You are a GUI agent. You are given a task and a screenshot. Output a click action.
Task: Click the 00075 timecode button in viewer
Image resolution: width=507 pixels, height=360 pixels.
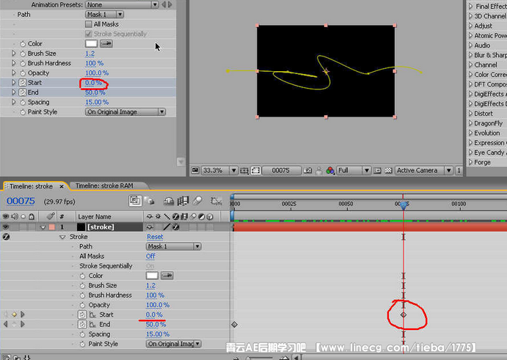pyautogui.click(x=282, y=170)
